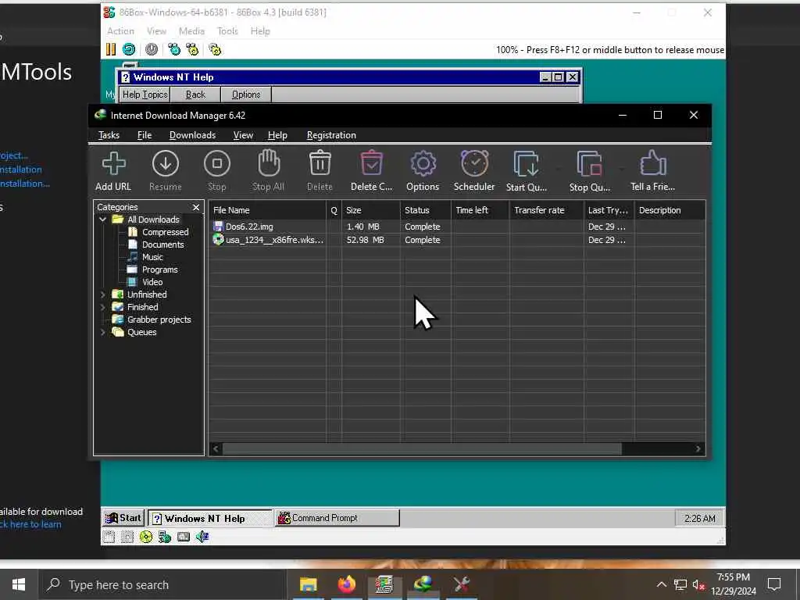Click the Windows NT Help taskbar button

(x=210, y=518)
